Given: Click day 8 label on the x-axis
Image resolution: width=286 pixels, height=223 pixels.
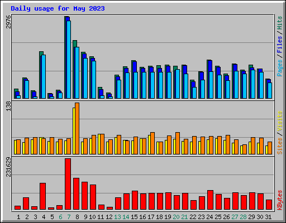Looking at the screenshot, I should tap(77, 217).
